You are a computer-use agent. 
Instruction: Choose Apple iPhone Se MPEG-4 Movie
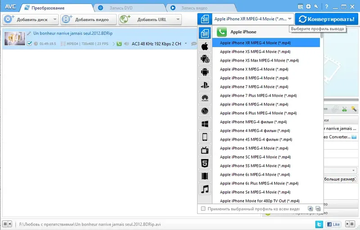pyautogui.click(x=266, y=192)
